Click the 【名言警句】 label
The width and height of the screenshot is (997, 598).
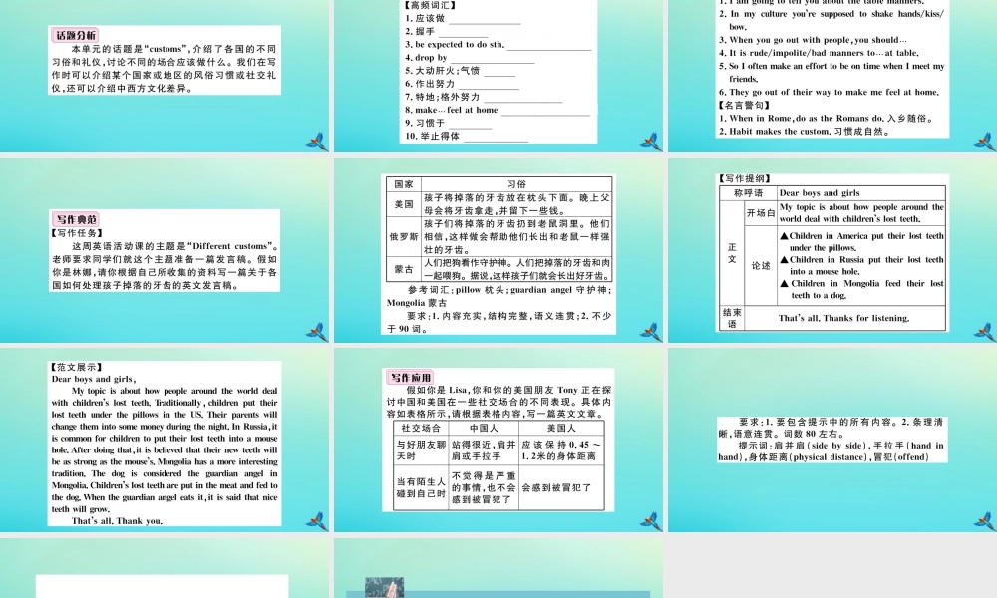(x=745, y=105)
